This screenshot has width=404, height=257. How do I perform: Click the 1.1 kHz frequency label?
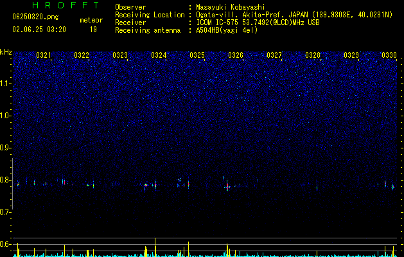[x=6, y=84]
